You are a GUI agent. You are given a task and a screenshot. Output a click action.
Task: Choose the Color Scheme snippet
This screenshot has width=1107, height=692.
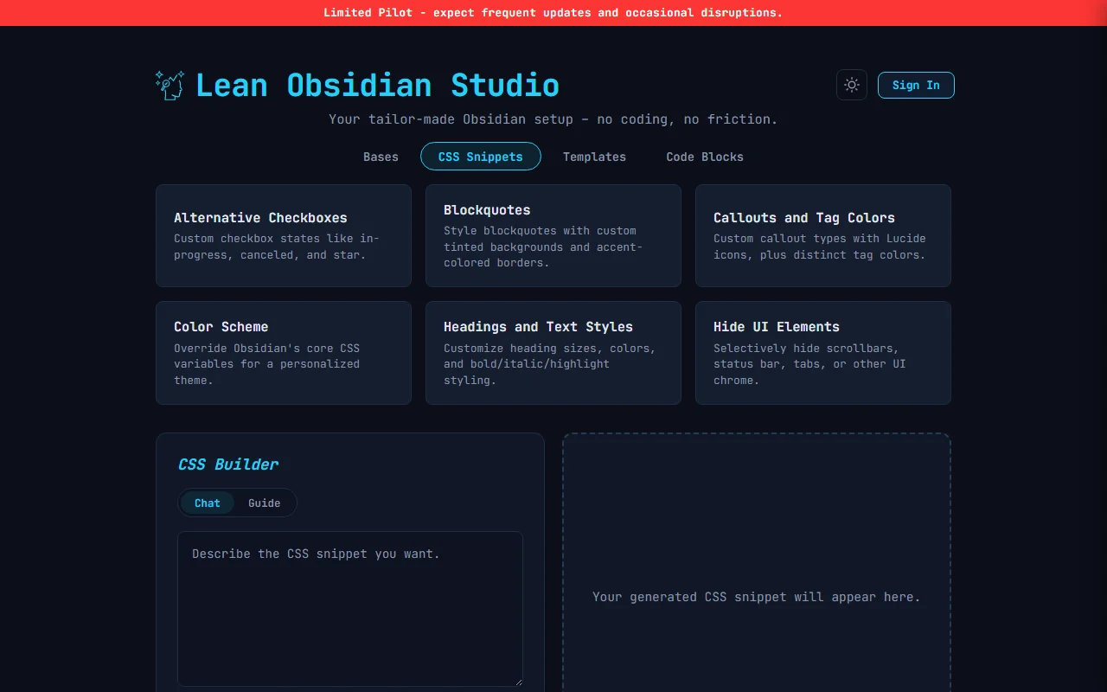pos(283,353)
